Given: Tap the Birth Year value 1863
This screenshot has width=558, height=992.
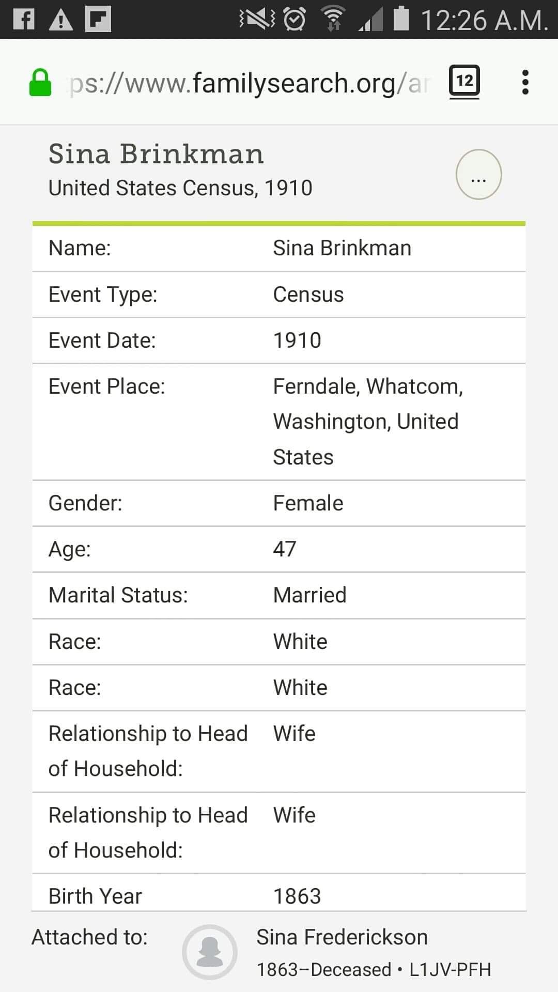Looking at the screenshot, I should coord(297,896).
